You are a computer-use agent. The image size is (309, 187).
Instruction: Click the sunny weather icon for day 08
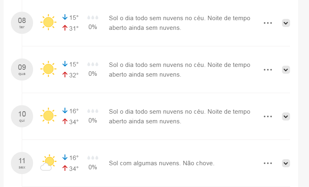click(48, 22)
